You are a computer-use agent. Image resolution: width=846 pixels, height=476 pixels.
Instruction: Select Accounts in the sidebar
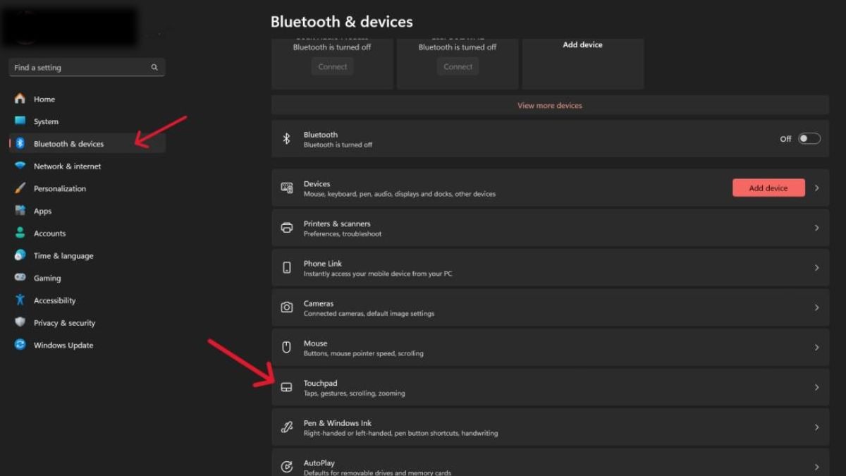coord(87,233)
